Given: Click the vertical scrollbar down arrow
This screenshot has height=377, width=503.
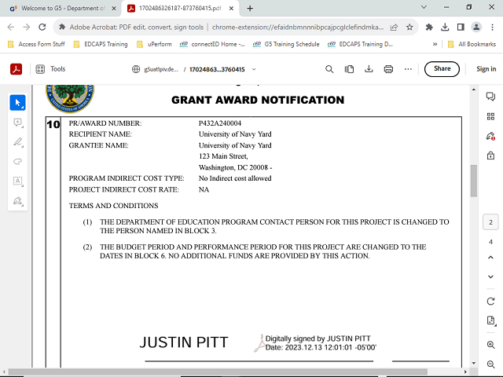Looking at the screenshot, I should click(474, 363).
